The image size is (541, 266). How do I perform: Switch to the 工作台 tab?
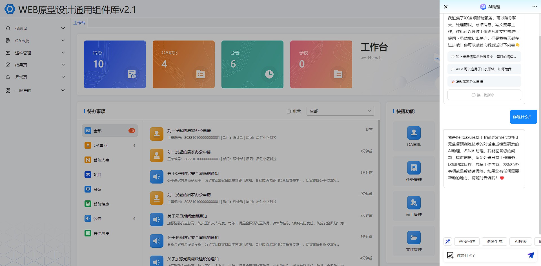pos(79,23)
